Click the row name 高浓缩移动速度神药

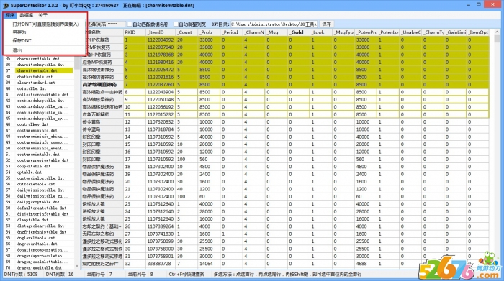click(x=102, y=107)
